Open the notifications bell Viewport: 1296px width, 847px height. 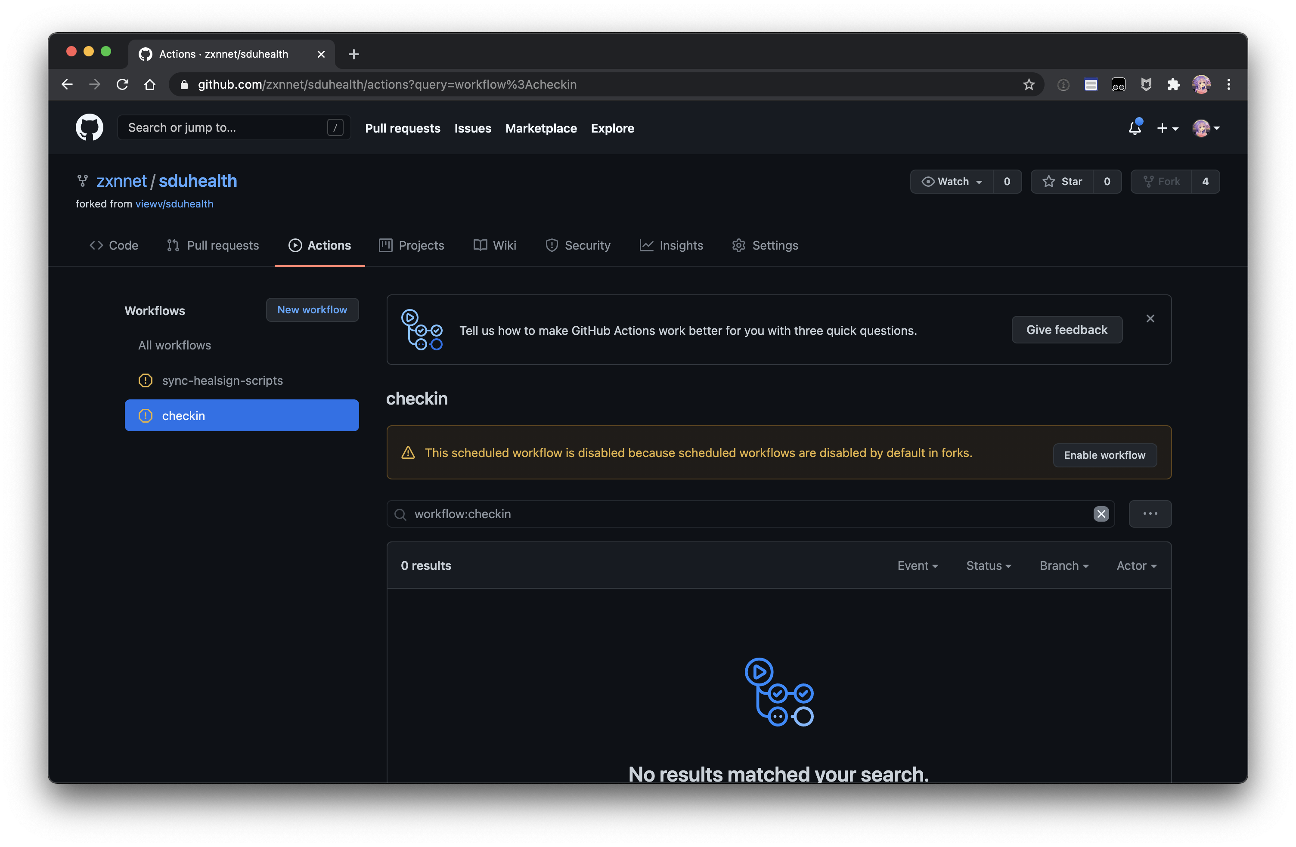[x=1135, y=128]
